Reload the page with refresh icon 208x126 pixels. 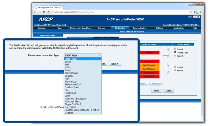(x=45, y=12)
